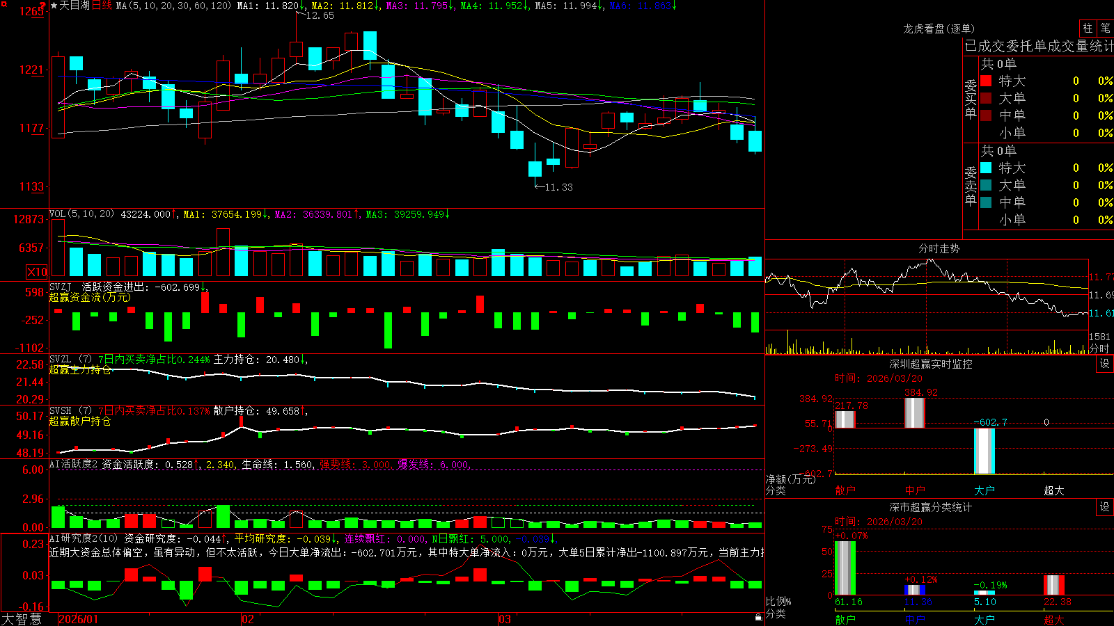This screenshot has width=1114, height=626.
Task: Click the 超赢资金流(万元) label
Action: 90,297
